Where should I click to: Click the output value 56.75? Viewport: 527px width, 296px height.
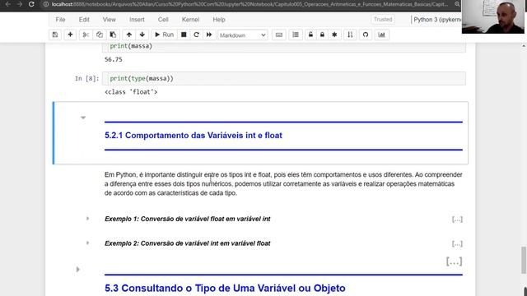114,59
